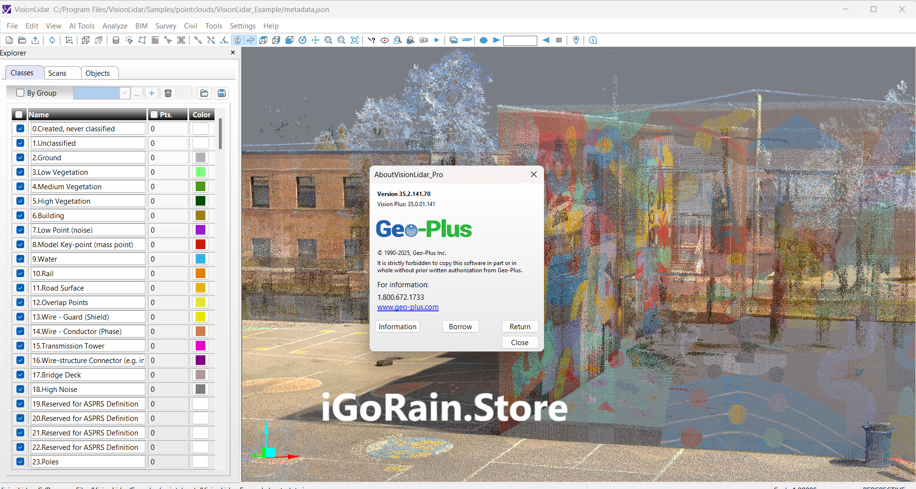916x489 pixels.
Task: Switch to the Scans tab
Action: [57, 73]
